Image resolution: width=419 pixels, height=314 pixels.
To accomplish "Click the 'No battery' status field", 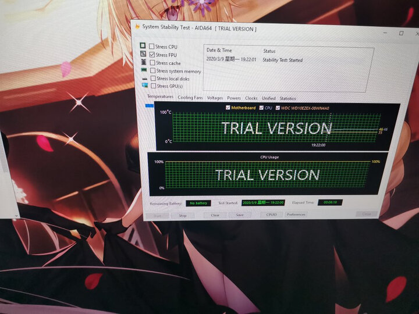I will pos(198,203).
